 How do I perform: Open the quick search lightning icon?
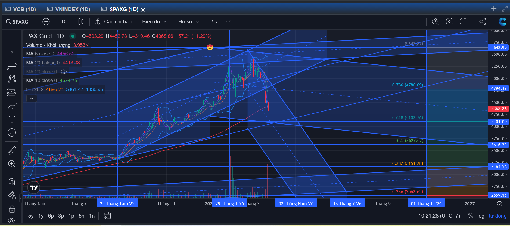click(x=435, y=22)
